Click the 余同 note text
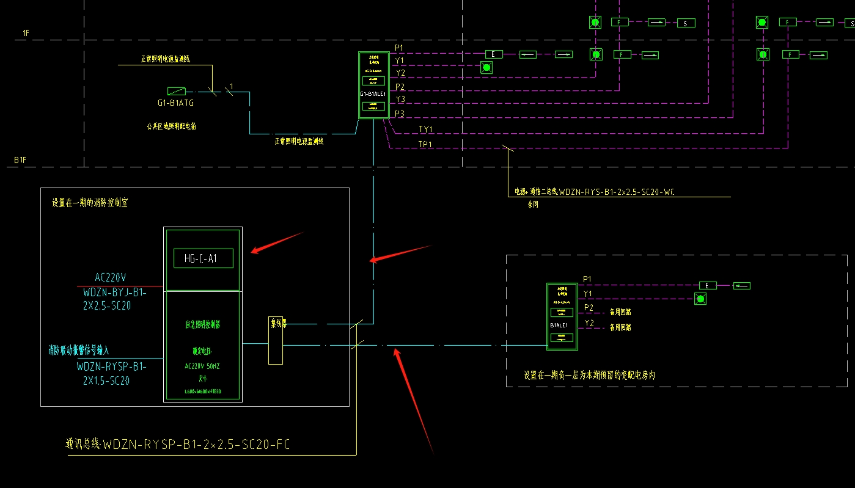This screenshot has height=488, width=855. point(534,205)
